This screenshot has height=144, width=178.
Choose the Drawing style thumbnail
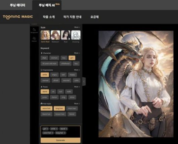tap(76, 35)
